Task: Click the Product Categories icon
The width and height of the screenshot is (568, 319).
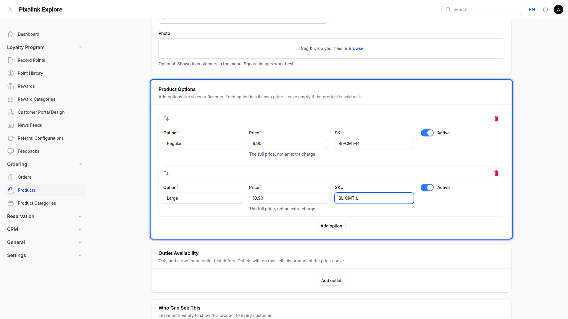Action: click(x=11, y=203)
